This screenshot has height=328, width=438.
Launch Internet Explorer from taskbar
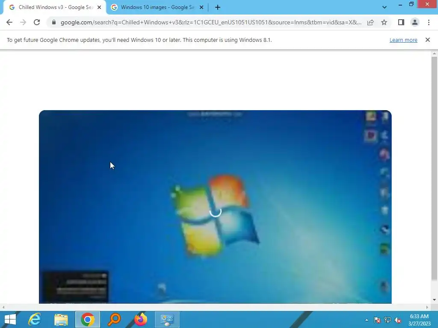[35, 319]
